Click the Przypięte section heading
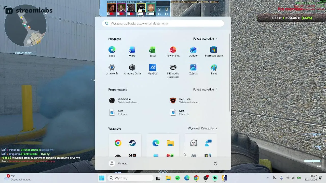The image size is (326, 183). 115,39
